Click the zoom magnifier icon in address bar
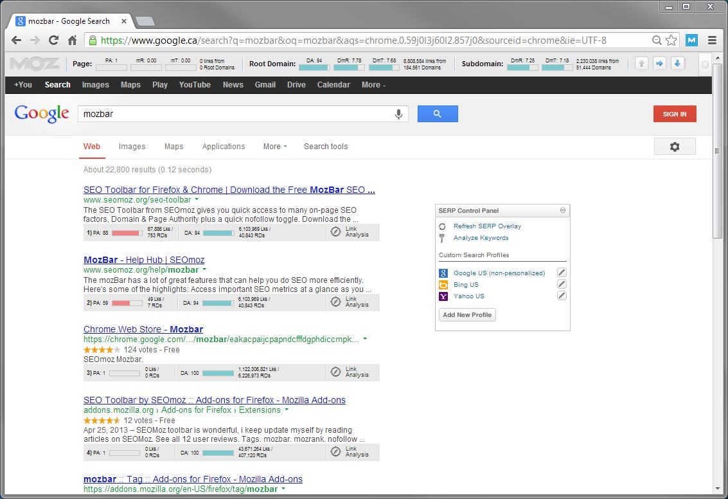Viewport: 728px width, 499px height. [x=657, y=41]
